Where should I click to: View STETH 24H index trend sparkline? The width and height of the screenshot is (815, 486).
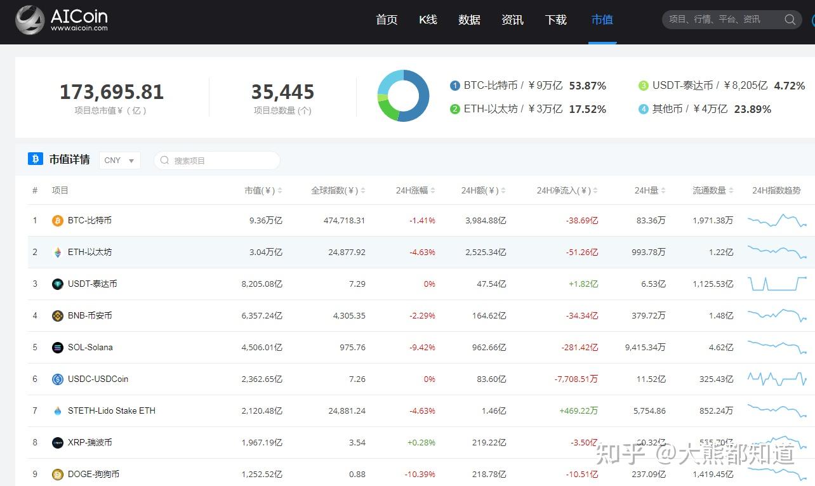point(777,410)
